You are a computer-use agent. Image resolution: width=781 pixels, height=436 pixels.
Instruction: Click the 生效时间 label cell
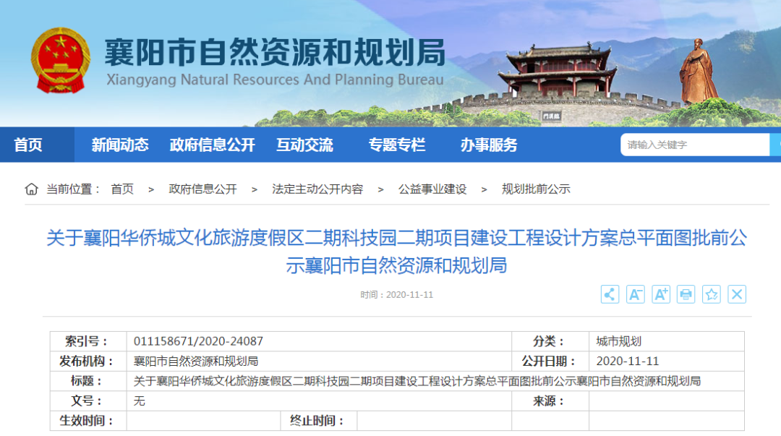pos(88,421)
